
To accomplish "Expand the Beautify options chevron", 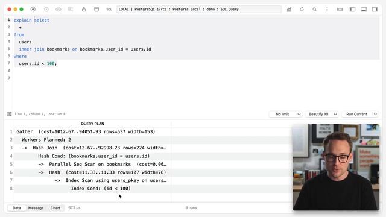I will click(335, 114).
